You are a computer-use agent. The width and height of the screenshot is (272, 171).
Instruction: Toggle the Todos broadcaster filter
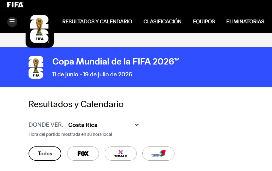[45, 153]
